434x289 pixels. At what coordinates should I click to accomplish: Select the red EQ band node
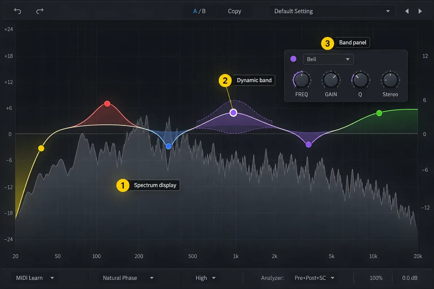point(107,104)
